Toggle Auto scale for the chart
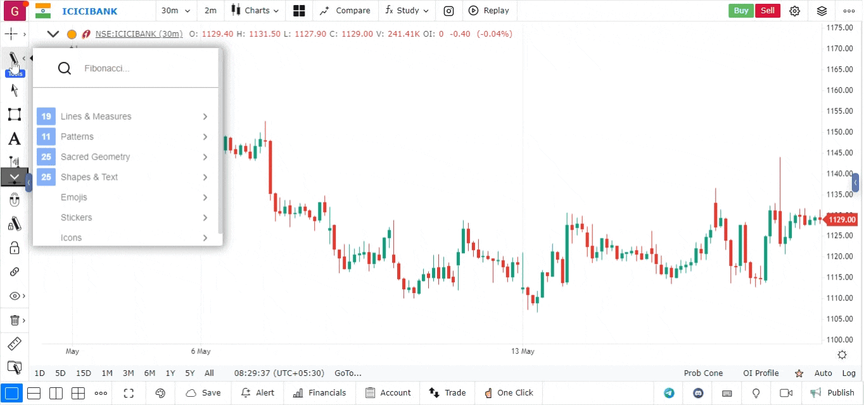The height and width of the screenshot is (405, 864). [823, 373]
